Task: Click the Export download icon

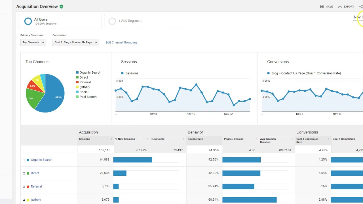Action: pyautogui.click(x=340, y=7)
